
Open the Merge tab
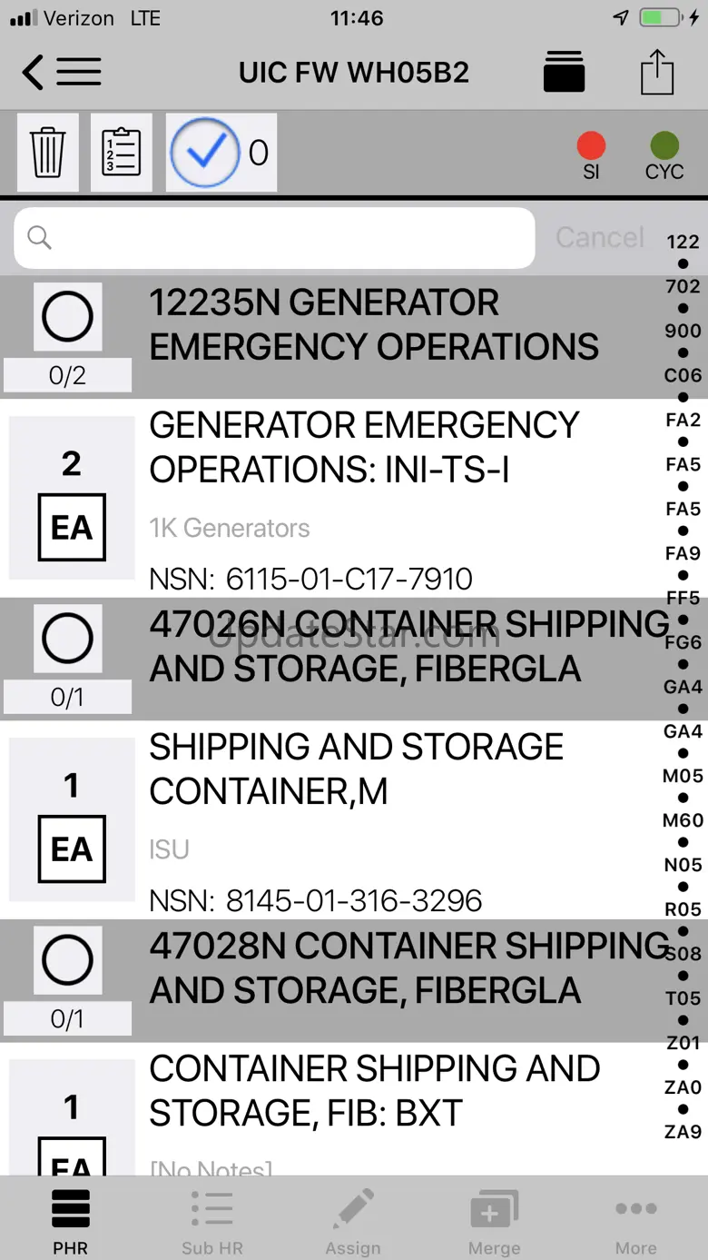(495, 1222)
